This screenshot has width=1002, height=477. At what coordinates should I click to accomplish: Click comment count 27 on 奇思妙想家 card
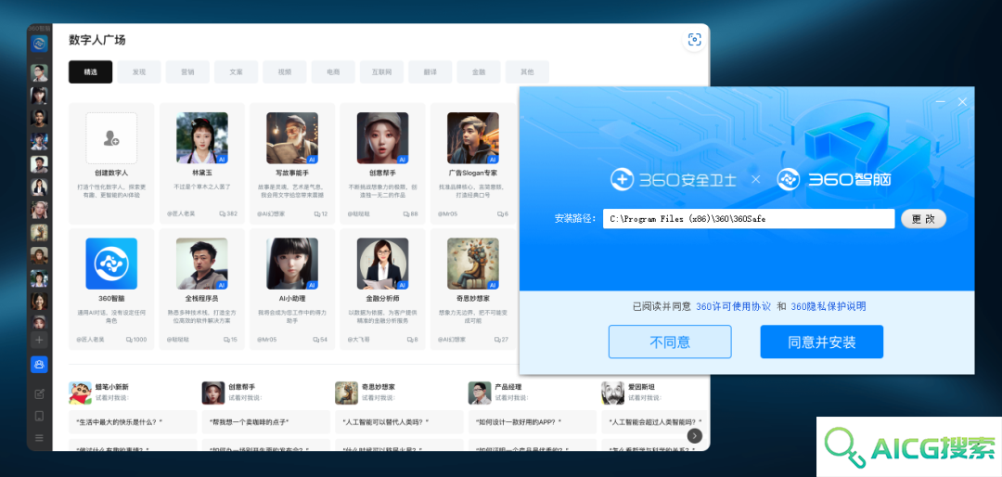tap(501, 340)
